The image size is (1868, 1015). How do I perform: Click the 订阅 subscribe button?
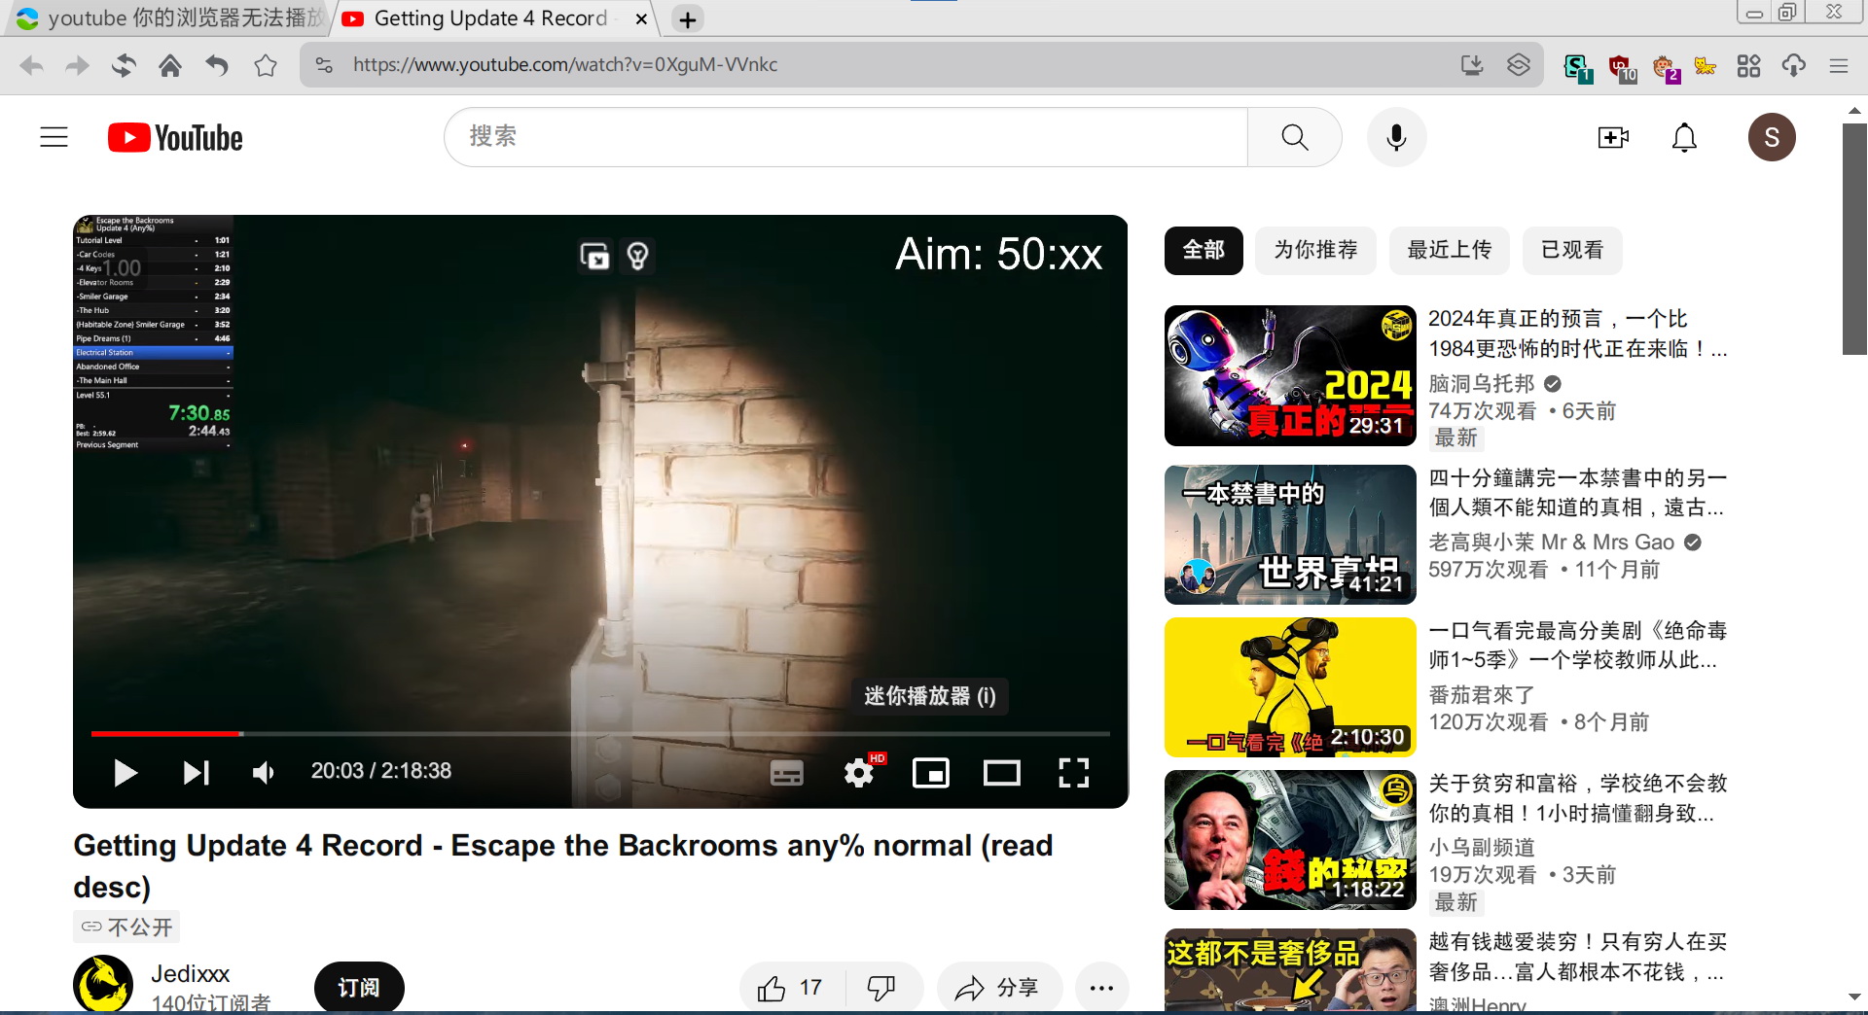click(359, 988)
